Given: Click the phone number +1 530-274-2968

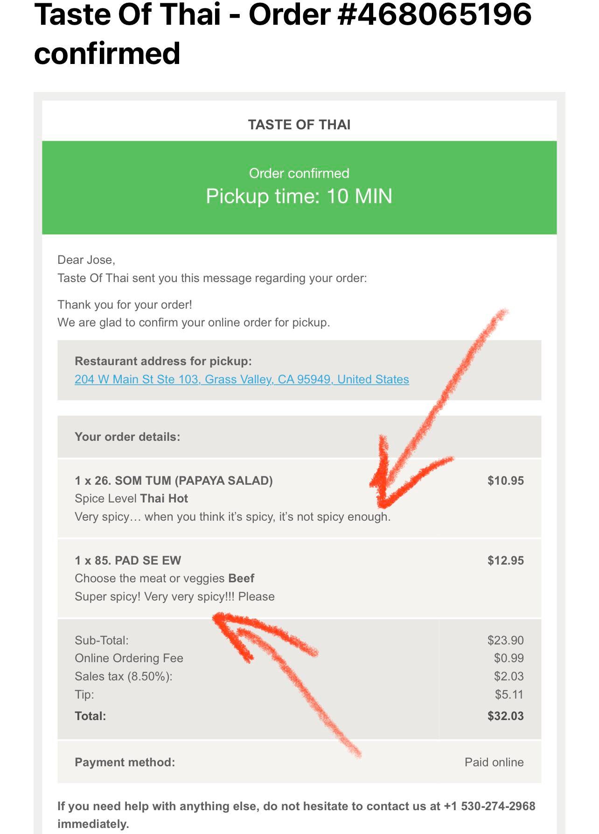Looking at the screenshot, I should 489,806.
